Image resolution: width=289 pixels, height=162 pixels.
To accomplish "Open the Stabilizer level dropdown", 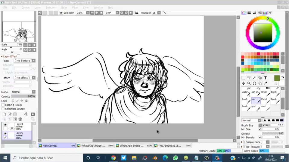I will click(159, 13).
